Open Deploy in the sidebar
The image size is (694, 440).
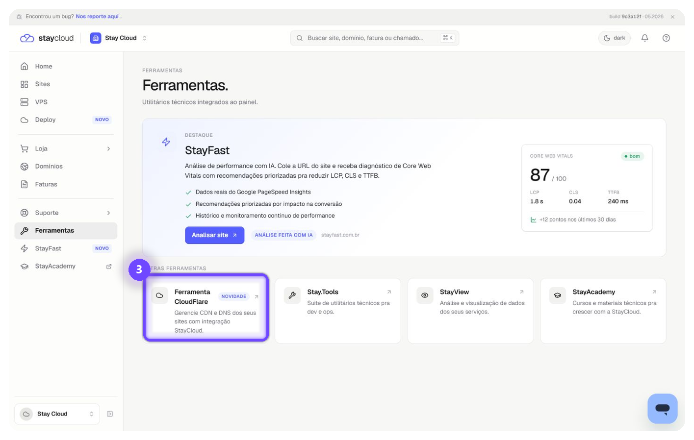66,120
